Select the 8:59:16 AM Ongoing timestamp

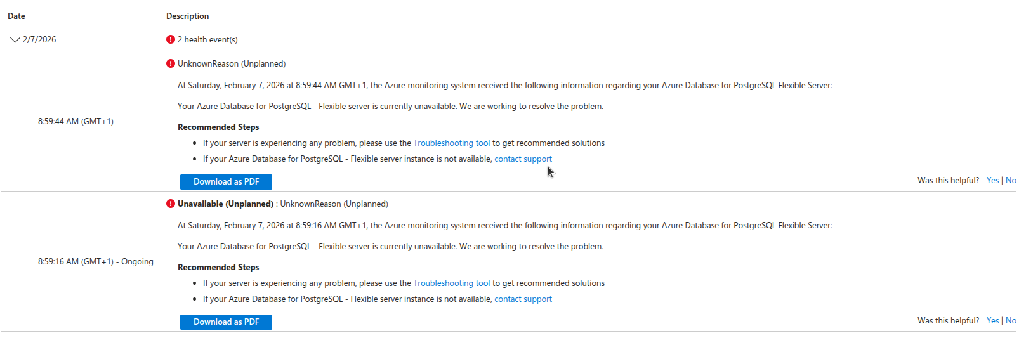click(x=95, y=262)
